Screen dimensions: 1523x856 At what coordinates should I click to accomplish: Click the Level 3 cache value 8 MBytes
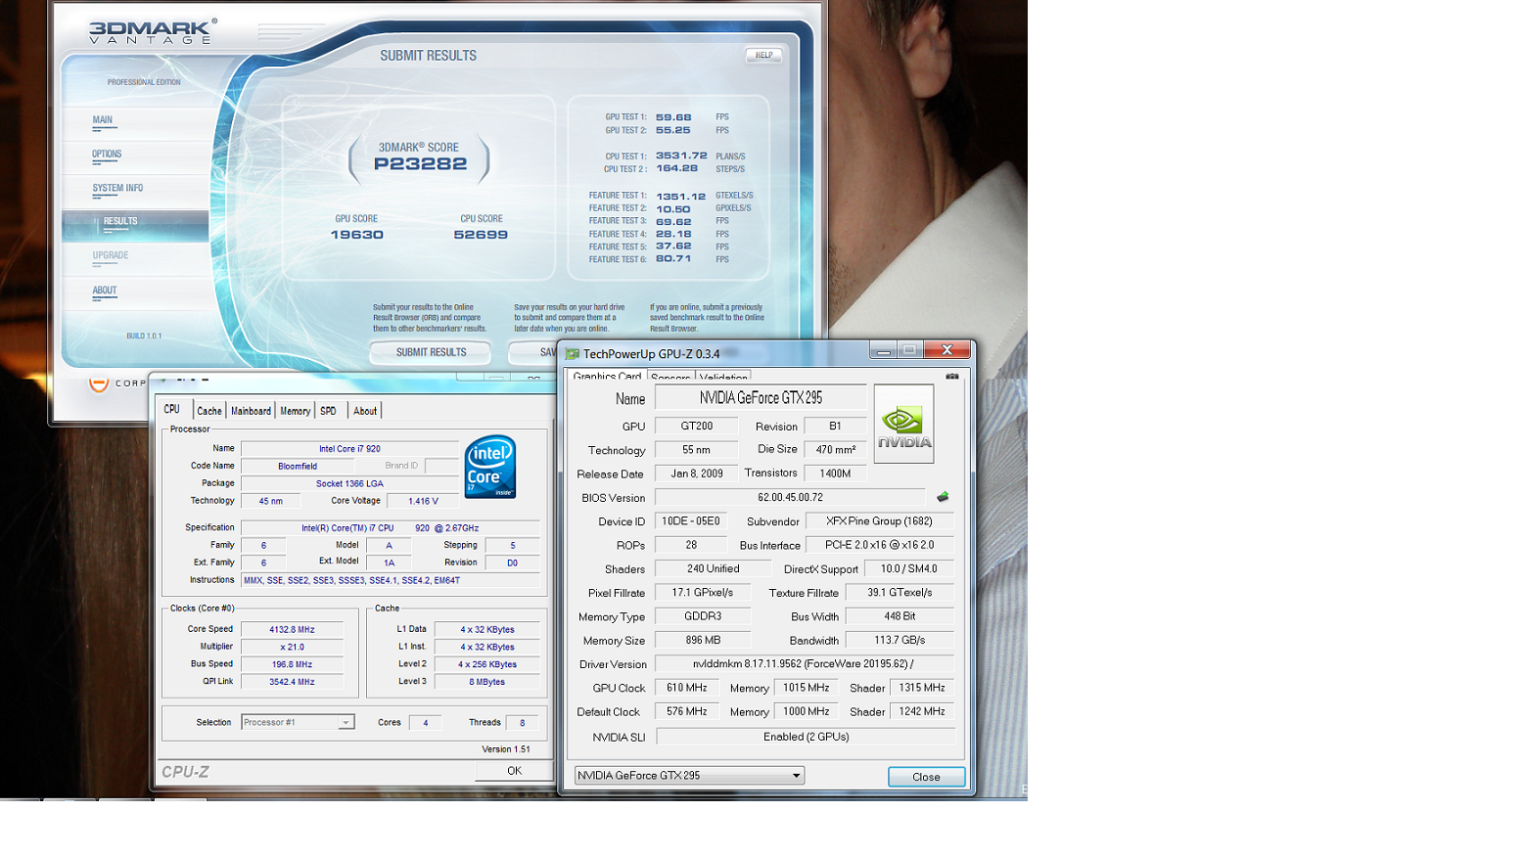pos(487,682)
